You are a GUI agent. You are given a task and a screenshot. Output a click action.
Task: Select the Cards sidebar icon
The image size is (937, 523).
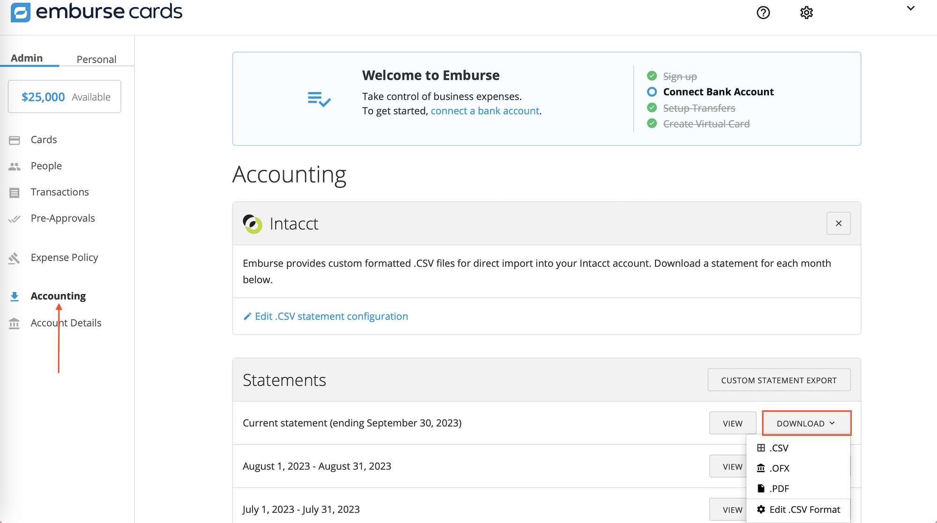tap(15, 139)
